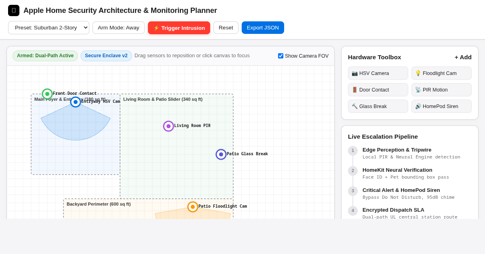Pick HomePod Siren from the toolbox
The width and height of the screenshot is (485, 254).
click(441, 106)
